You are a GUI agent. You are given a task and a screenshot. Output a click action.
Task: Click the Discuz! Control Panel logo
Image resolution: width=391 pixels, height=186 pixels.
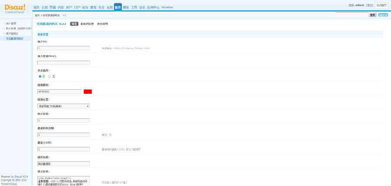pos(15,9)
